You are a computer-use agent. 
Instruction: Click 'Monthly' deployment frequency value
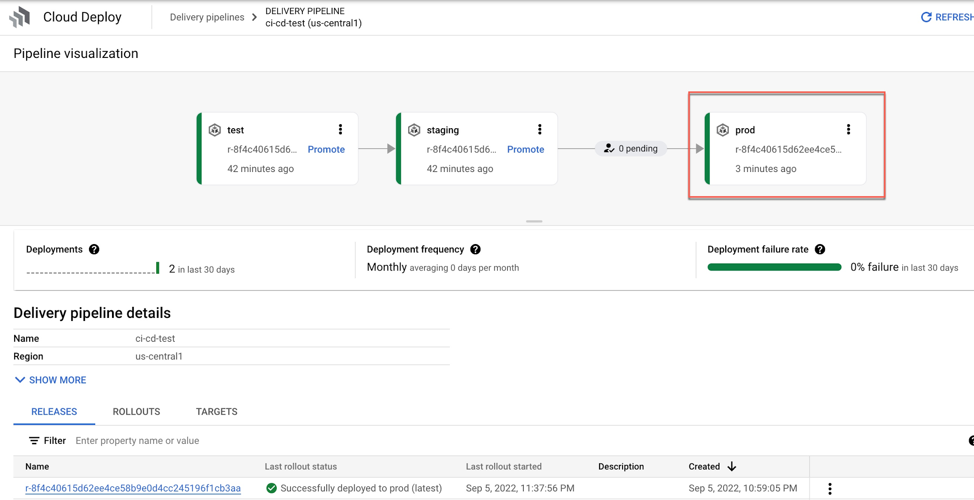pyautogui.click(x=387, y=267)
